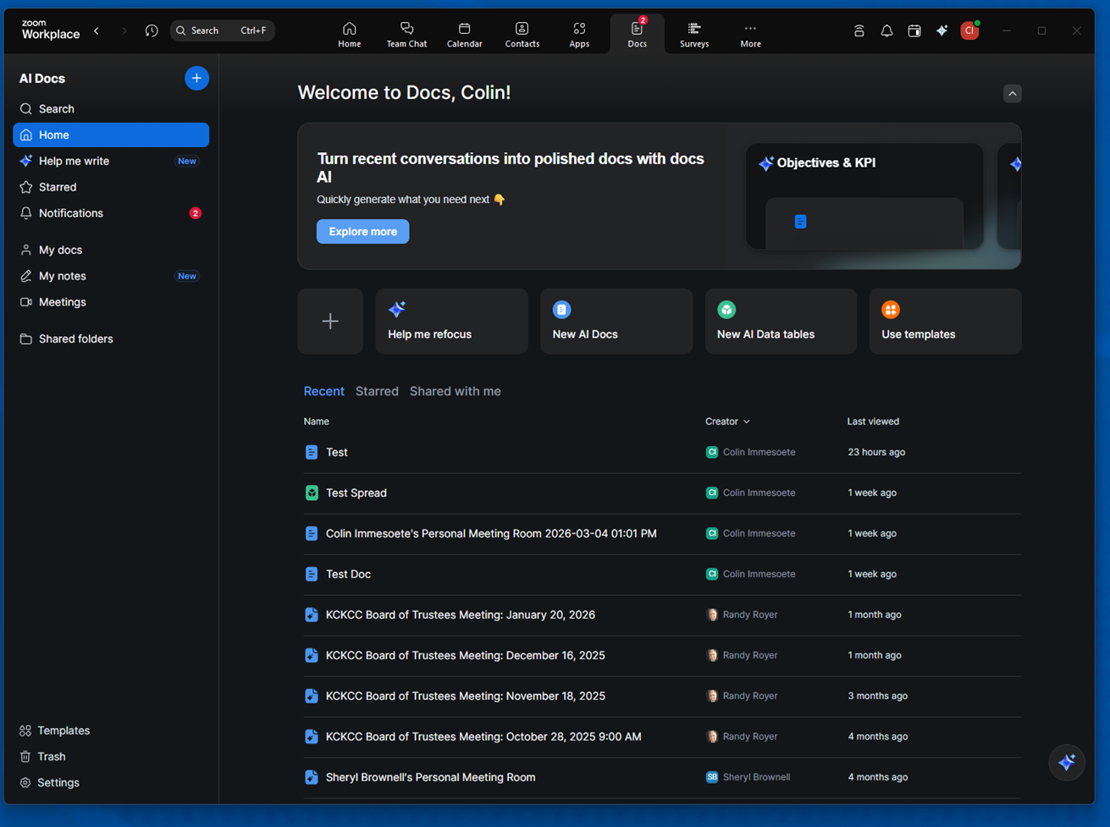
Task: Click the floating AI Companion sparkle button
Action: pos(1067,762)
